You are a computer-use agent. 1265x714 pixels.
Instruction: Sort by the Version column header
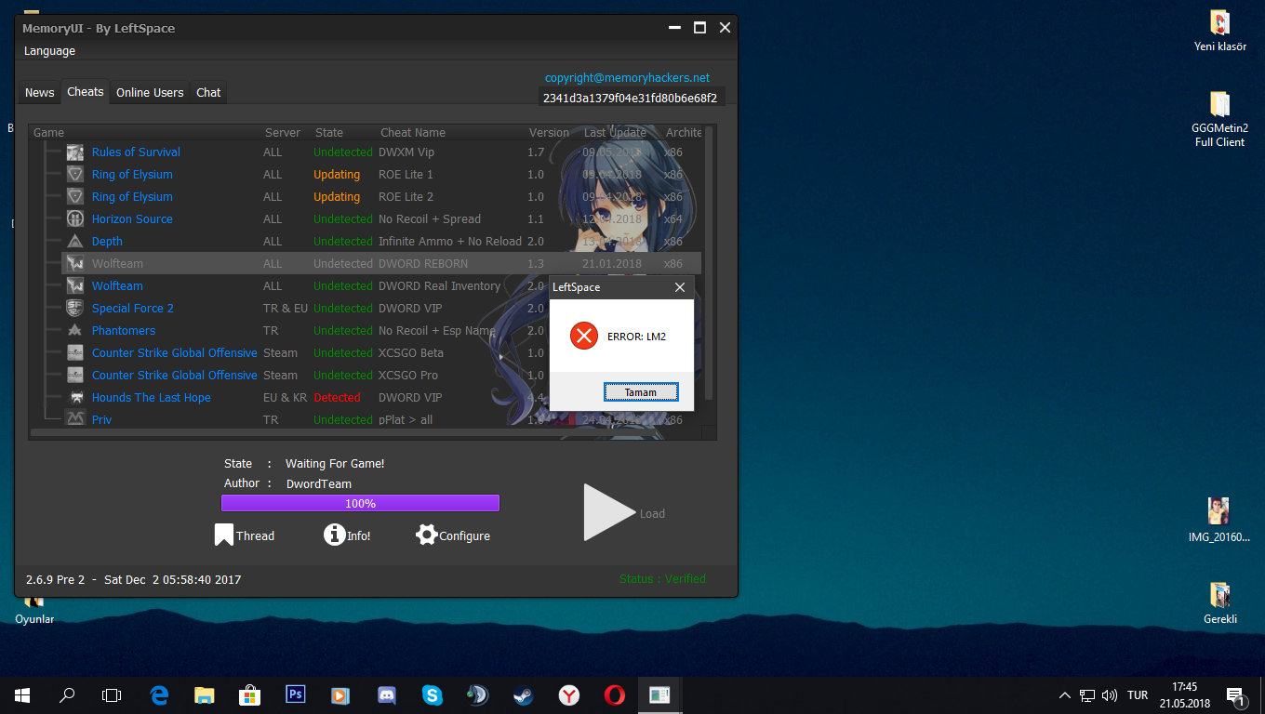pos(549,133)
